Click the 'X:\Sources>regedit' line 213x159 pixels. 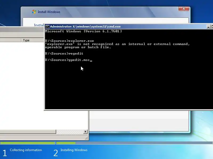(x=64, y=54)
